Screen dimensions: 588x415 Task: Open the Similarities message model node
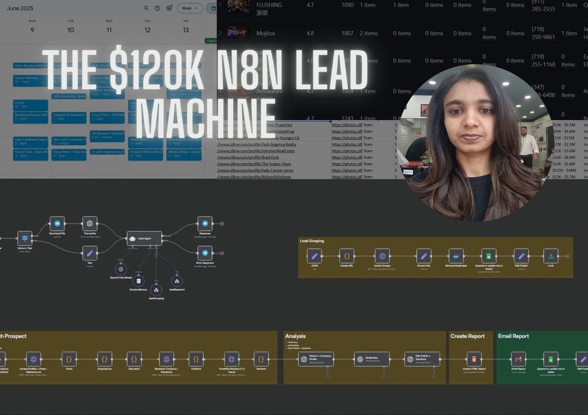coord(372,359)
